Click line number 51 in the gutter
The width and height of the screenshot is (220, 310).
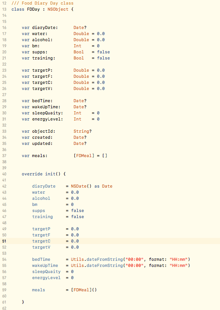click(4, 241)
